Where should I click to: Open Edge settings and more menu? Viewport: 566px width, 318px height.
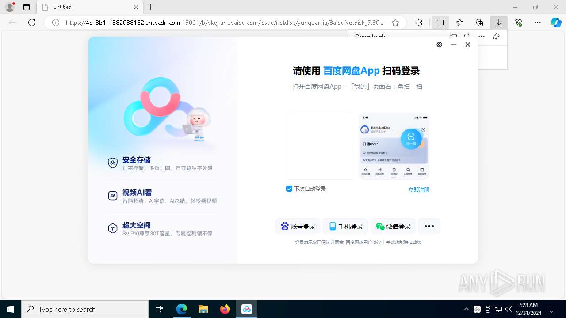tap(538, 23)
